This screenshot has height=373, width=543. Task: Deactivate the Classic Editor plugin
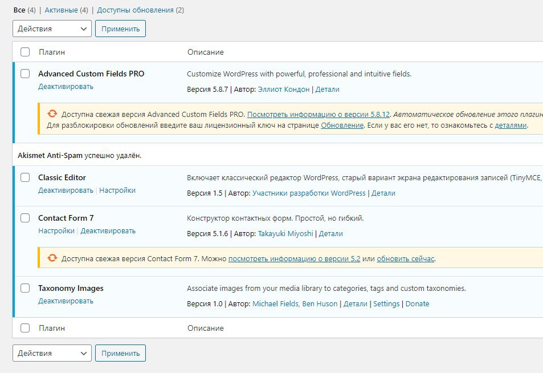tap(66, 190)
